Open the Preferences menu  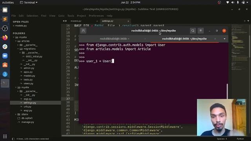(96, 16)
